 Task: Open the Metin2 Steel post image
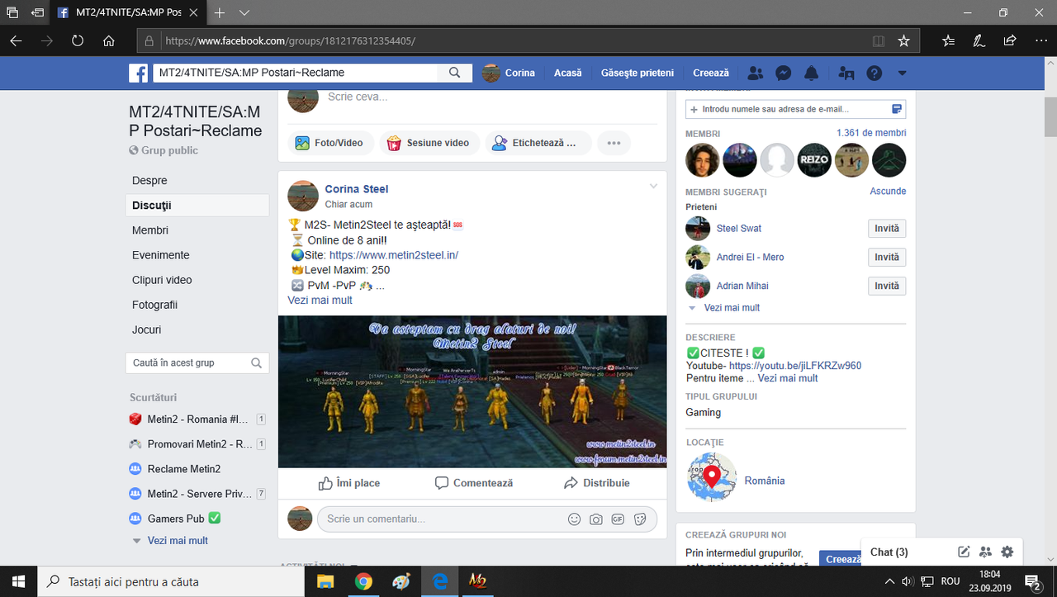coord(472,391)
